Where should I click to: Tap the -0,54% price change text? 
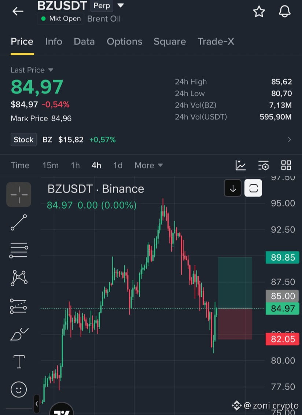55,104
